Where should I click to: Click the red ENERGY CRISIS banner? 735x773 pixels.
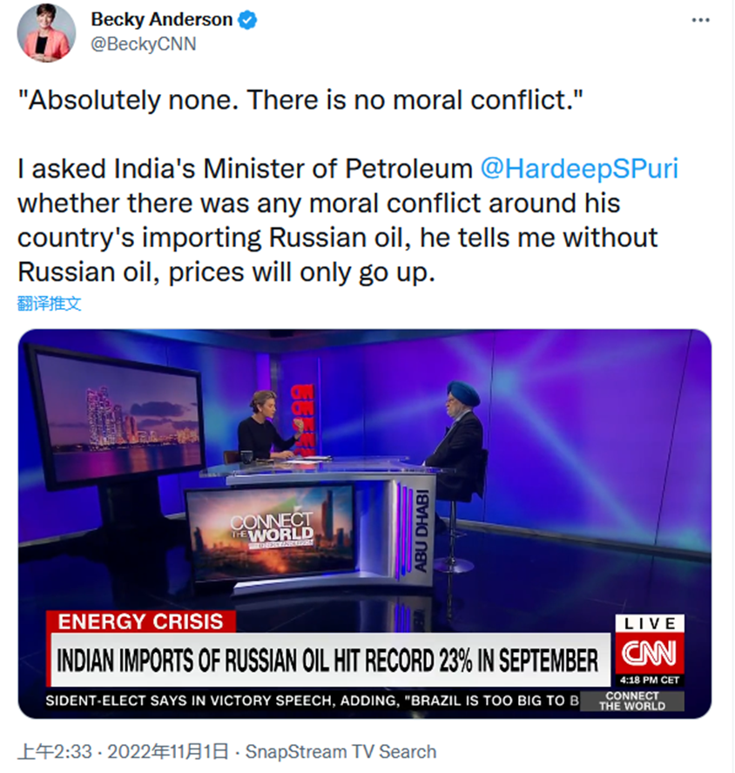[140, 621]
